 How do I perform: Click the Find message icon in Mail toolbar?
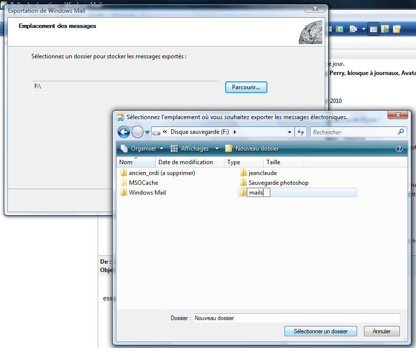[353, 29]
